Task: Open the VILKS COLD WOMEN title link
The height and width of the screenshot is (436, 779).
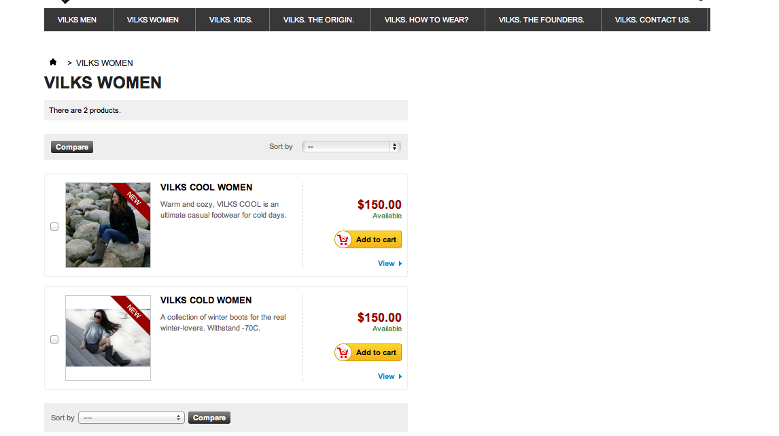Action: point(206,300)
